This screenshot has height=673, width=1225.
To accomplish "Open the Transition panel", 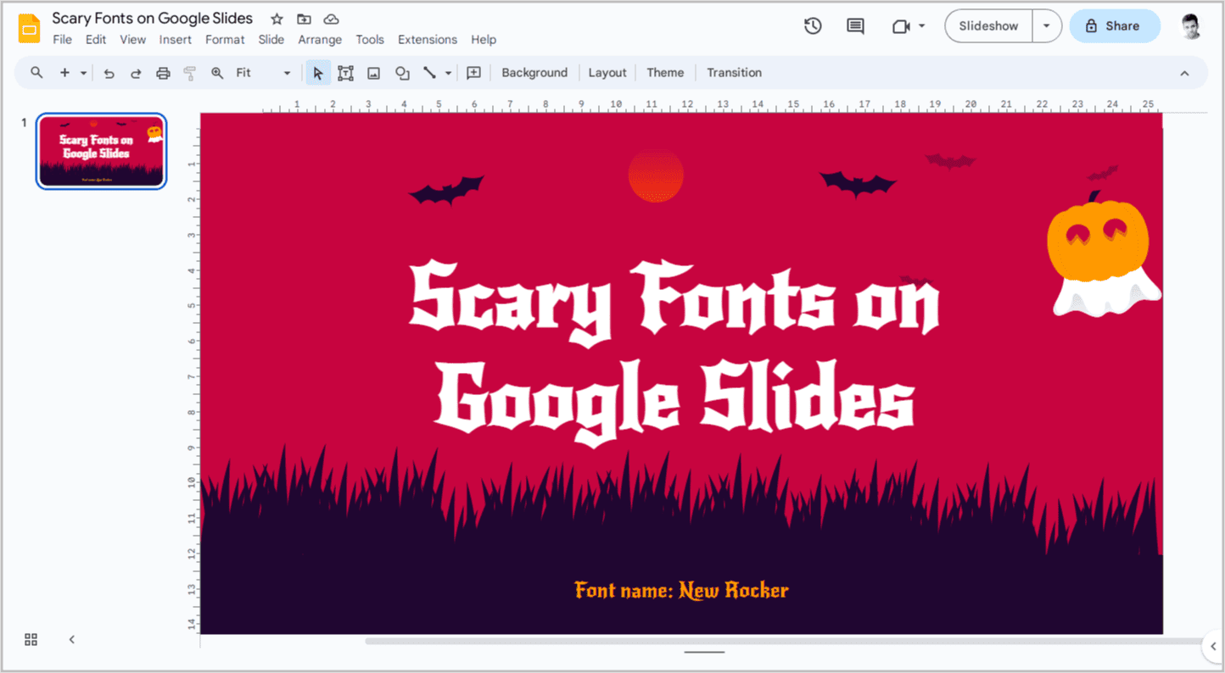I will point(735,73).
